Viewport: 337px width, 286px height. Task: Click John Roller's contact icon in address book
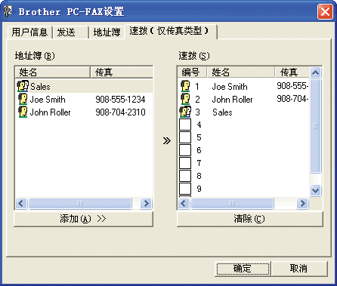tap(23, 112)
